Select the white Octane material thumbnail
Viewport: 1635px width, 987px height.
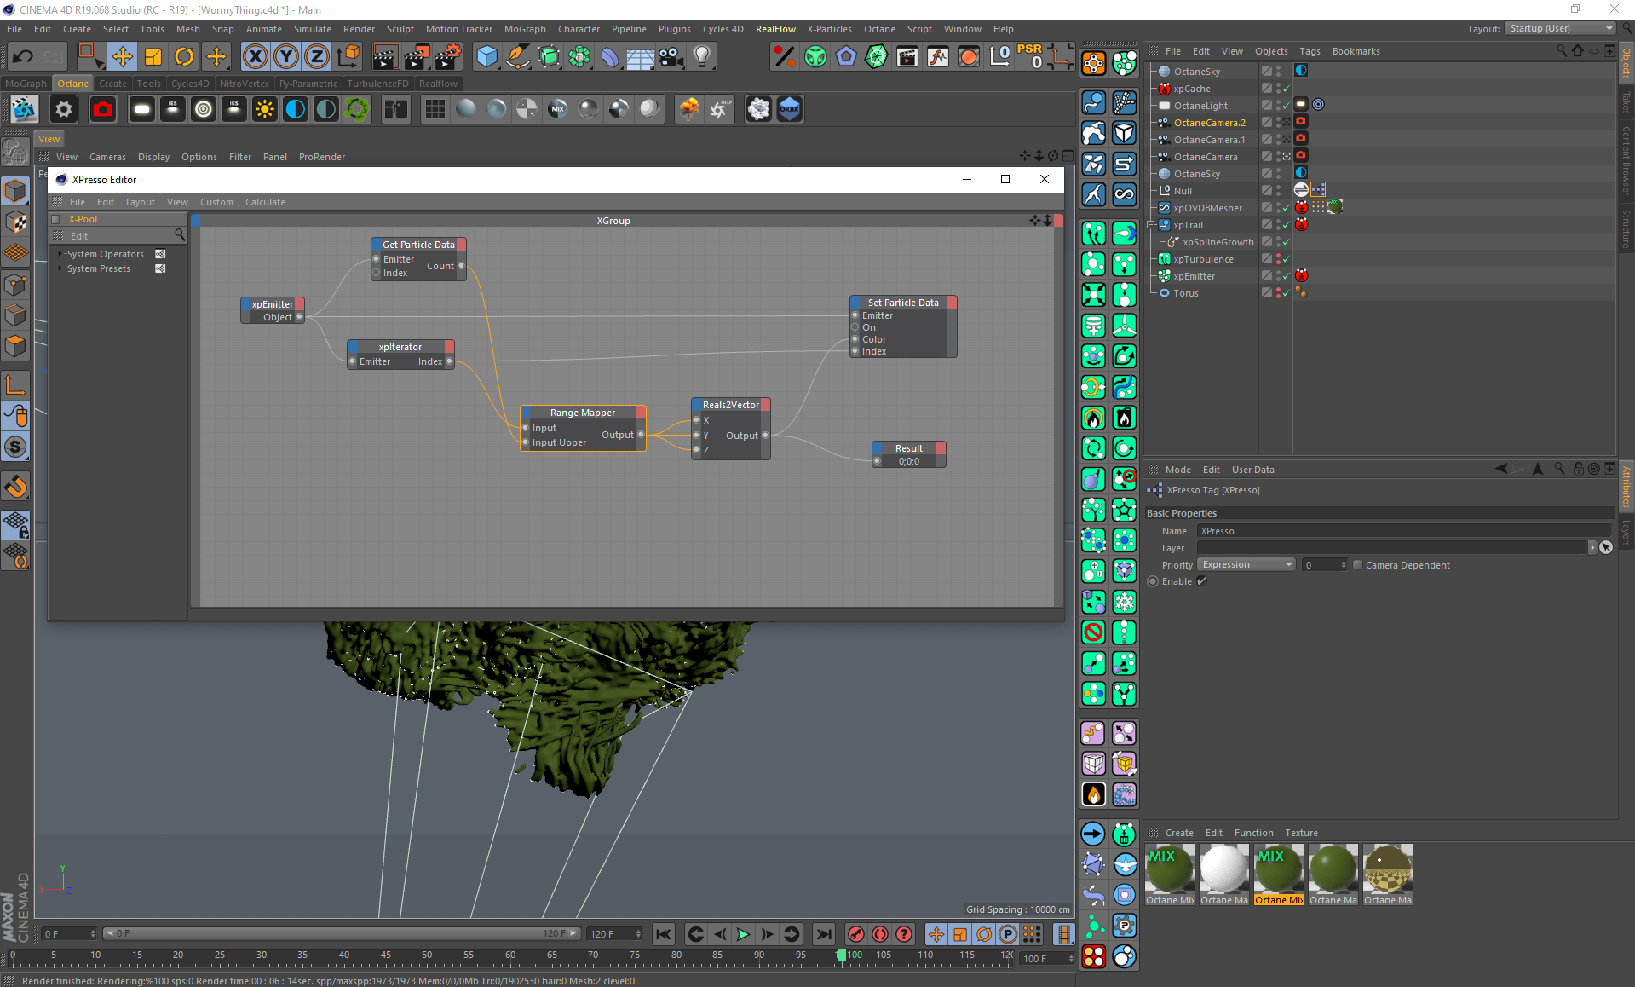(x=1223, y=869)
